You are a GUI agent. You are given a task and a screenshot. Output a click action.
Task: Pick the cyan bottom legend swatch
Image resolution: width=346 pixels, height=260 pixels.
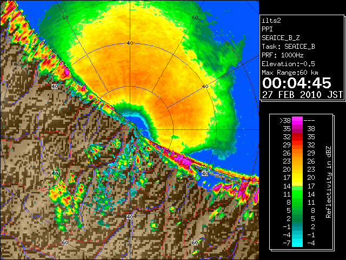(297, 243)
